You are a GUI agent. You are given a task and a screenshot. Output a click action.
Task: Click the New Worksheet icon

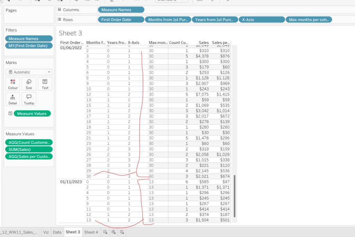(105, 232)
